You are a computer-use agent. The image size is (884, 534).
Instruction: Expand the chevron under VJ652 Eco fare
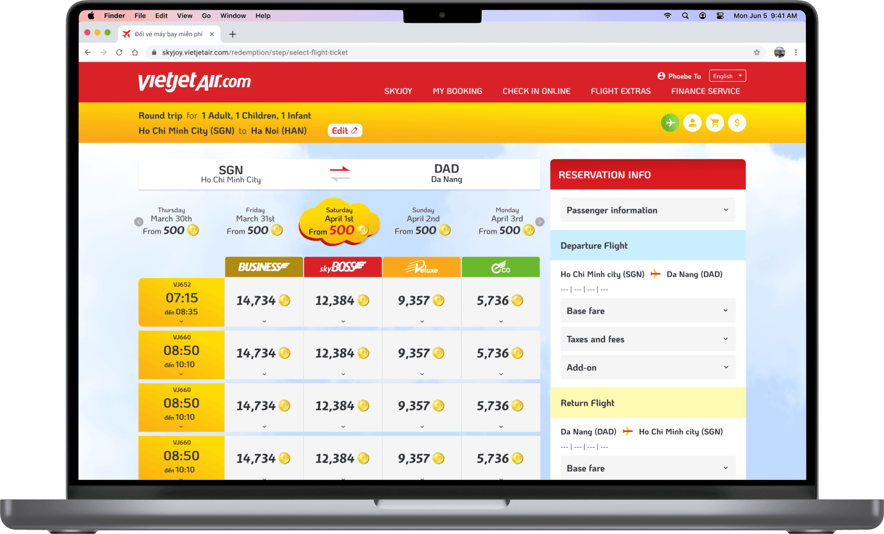[x=501, y=321]
